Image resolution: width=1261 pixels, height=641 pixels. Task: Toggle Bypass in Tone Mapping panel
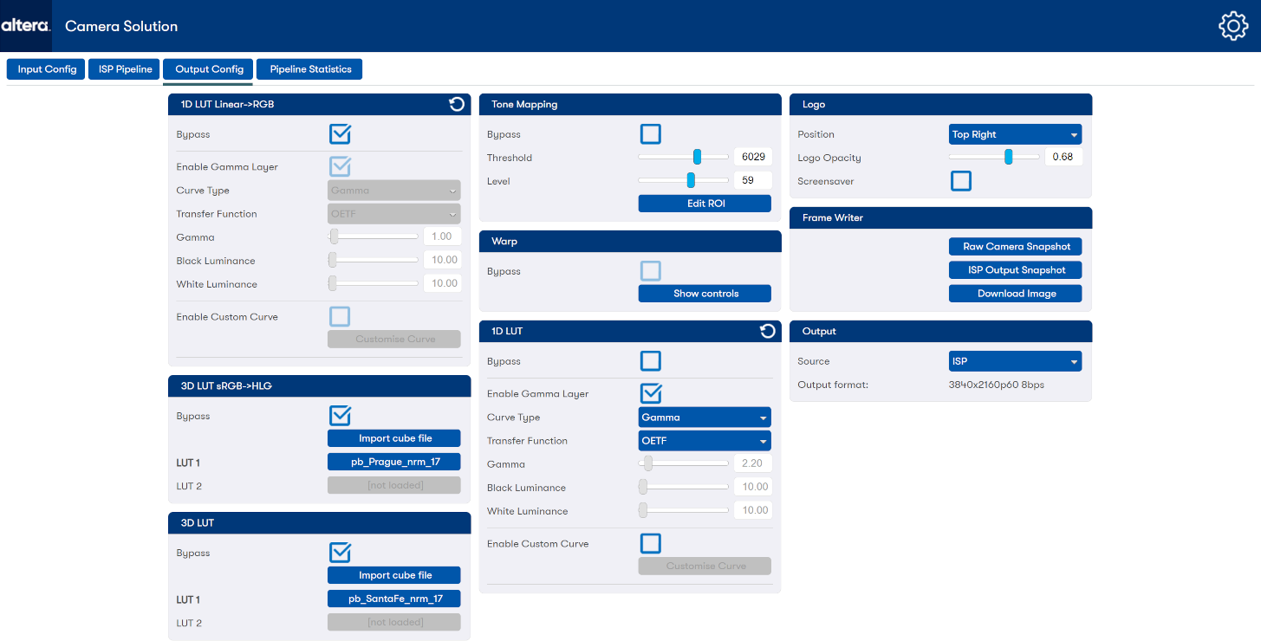click(650, 134)
